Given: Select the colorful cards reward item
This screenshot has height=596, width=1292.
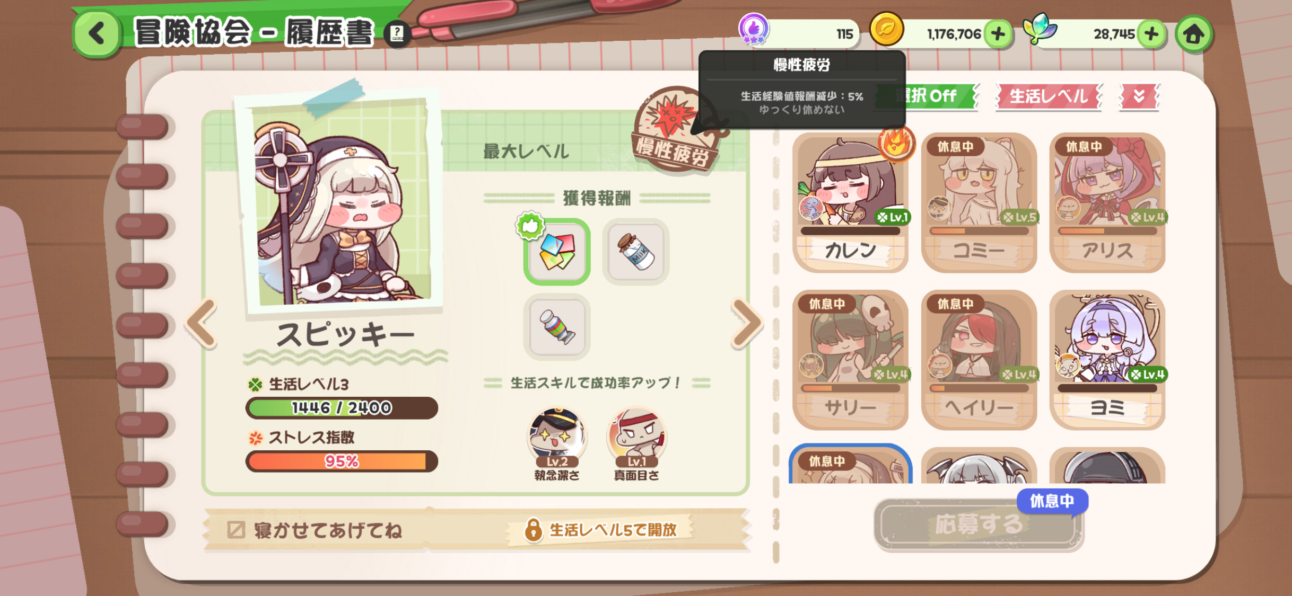Looking at the screenshot, I should coord(556,251).
